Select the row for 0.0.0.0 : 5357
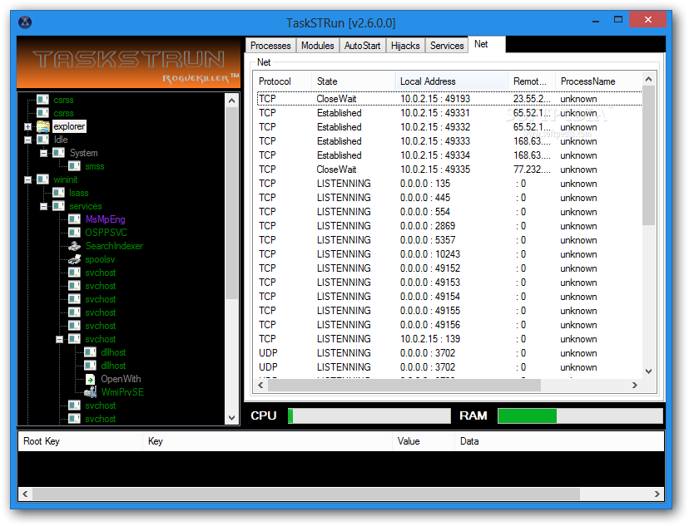The width and height of the screenshot is (689, 526). [449, 240]
